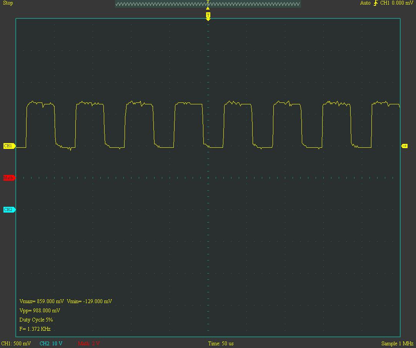Viewport: 416px width, 348px height.
Task: Click the Stop status label
Action: [8, 3]
